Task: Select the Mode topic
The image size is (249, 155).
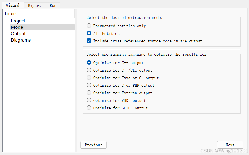Action: coord(17,27)
